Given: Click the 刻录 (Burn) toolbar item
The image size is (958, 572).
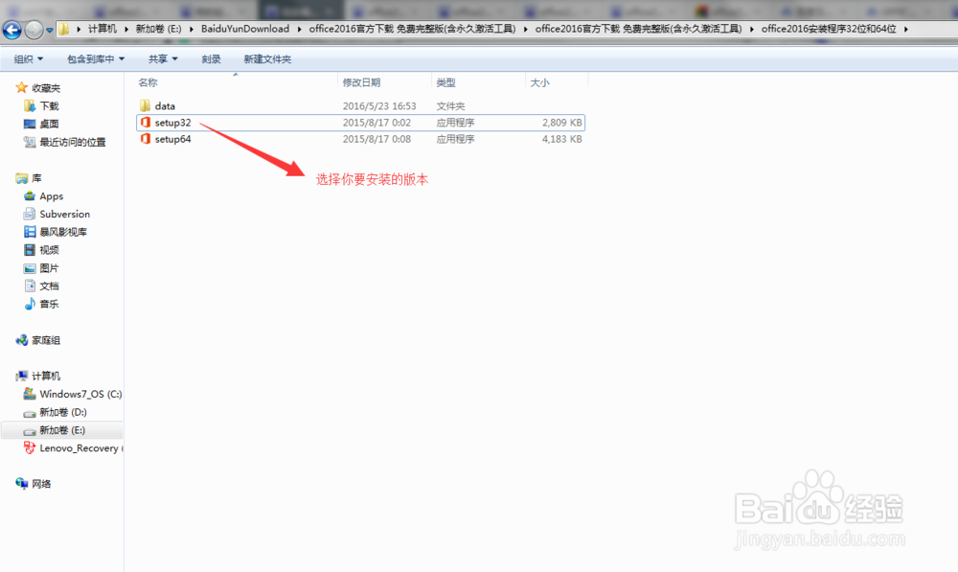Looking at the screenshot, I should tap(212, 58).
